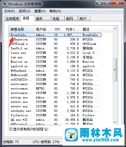Image resolution: width=126 pixels, height=147 pixels.
Task: Click the Stereo ... description cell
Action: (x=91, y=79)
